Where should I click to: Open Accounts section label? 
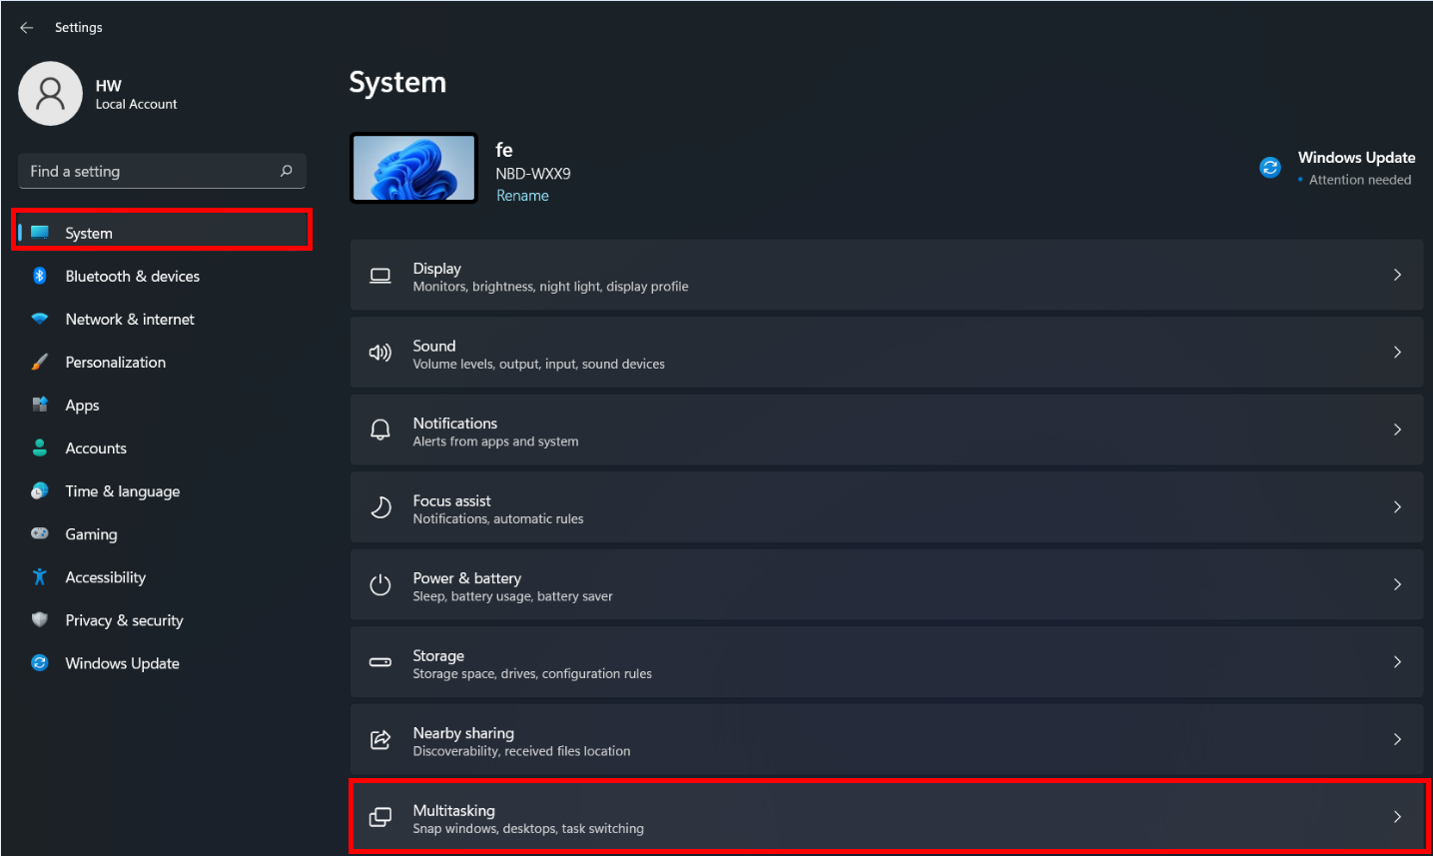[96, 448]
